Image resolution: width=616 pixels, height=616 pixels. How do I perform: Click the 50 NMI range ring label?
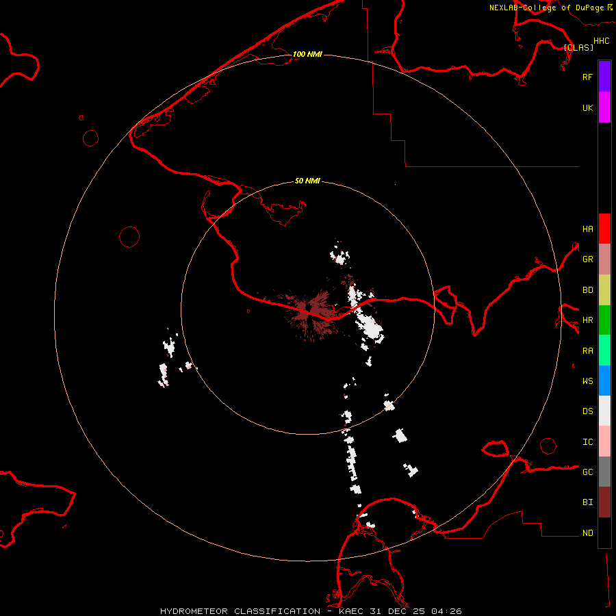click(x=307, y=181)
